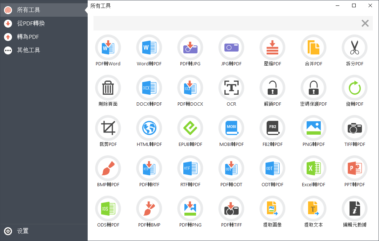Screen dimensions: 379x241
Task: Open the 其他工具 sidebar section
Action: click(28, 50)
